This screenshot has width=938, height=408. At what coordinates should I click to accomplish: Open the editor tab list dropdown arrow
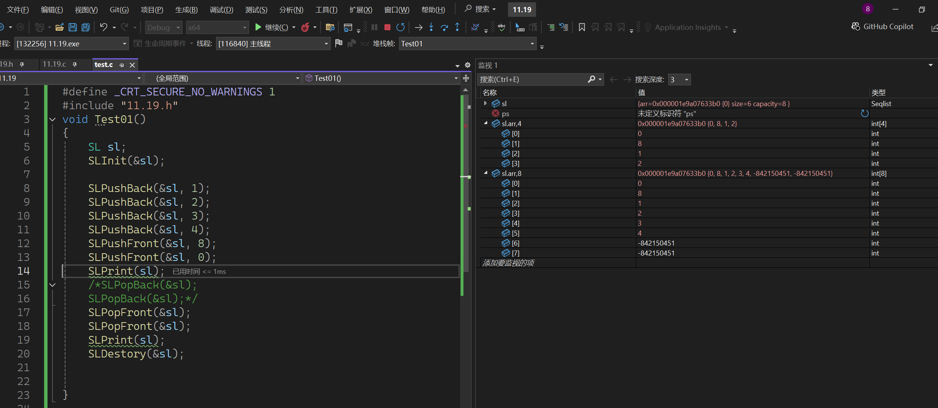coord(457,66)
